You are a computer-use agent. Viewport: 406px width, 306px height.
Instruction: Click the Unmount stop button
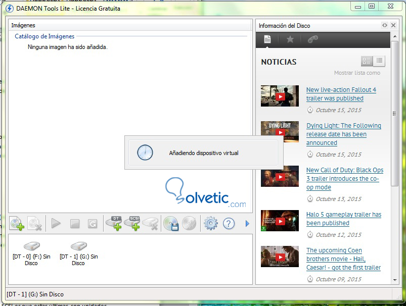(x=75, y=224)
